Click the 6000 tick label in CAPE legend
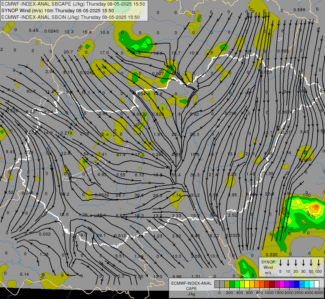Screen dimensions: 325x299 319,293
